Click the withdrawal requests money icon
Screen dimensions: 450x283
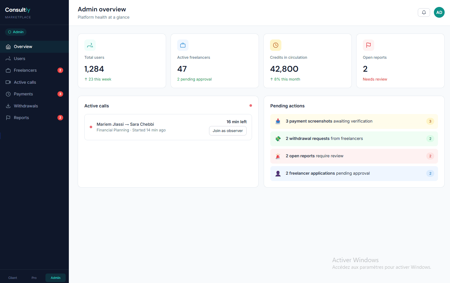click(278, 139)
